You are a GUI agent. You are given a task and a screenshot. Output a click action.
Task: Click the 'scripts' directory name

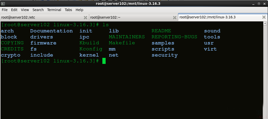(163, 49)
